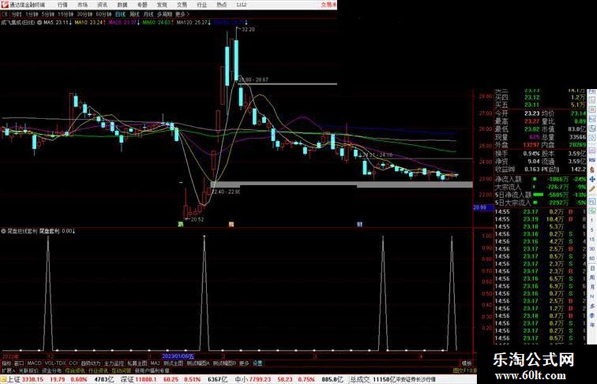Select the MA2 indicator tab
Image resolution: width=597 pixels, height=384 pixels.
tap(155, 363)
